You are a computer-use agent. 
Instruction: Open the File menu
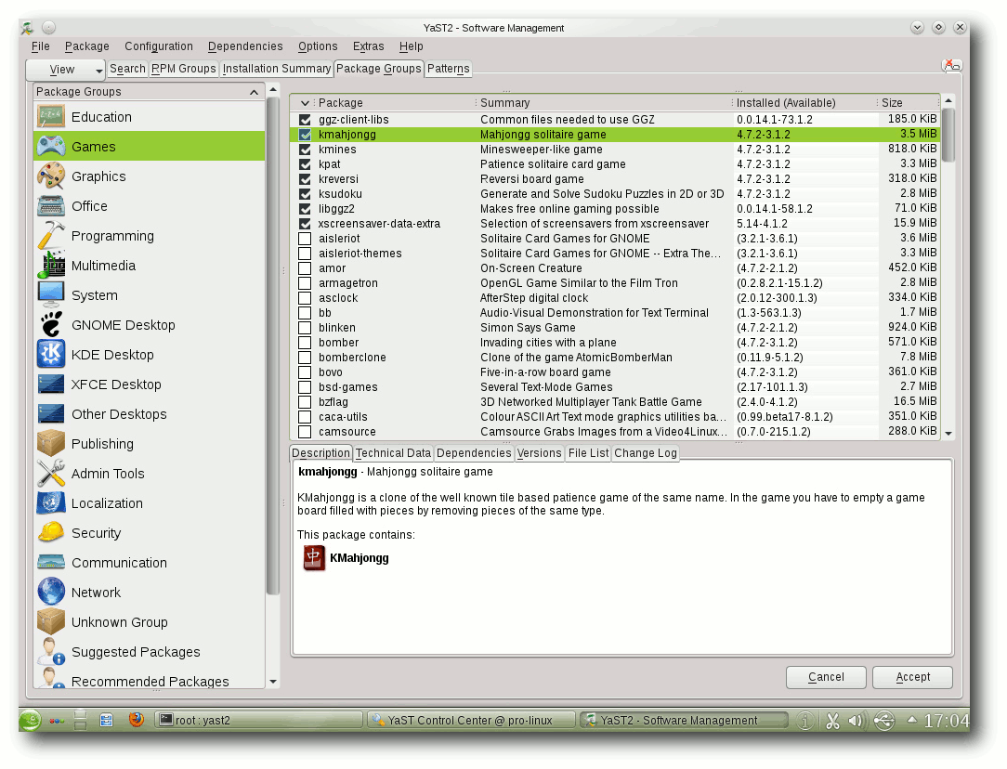coord(40,46)
